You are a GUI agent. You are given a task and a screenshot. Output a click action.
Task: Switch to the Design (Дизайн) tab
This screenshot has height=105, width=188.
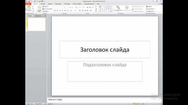[50, 4]
